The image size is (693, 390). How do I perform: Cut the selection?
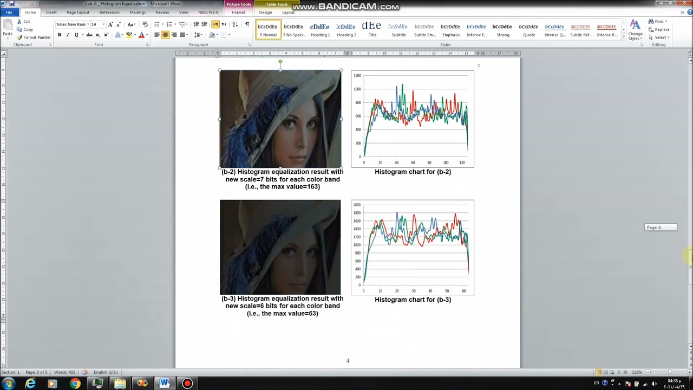click(23, 22)
